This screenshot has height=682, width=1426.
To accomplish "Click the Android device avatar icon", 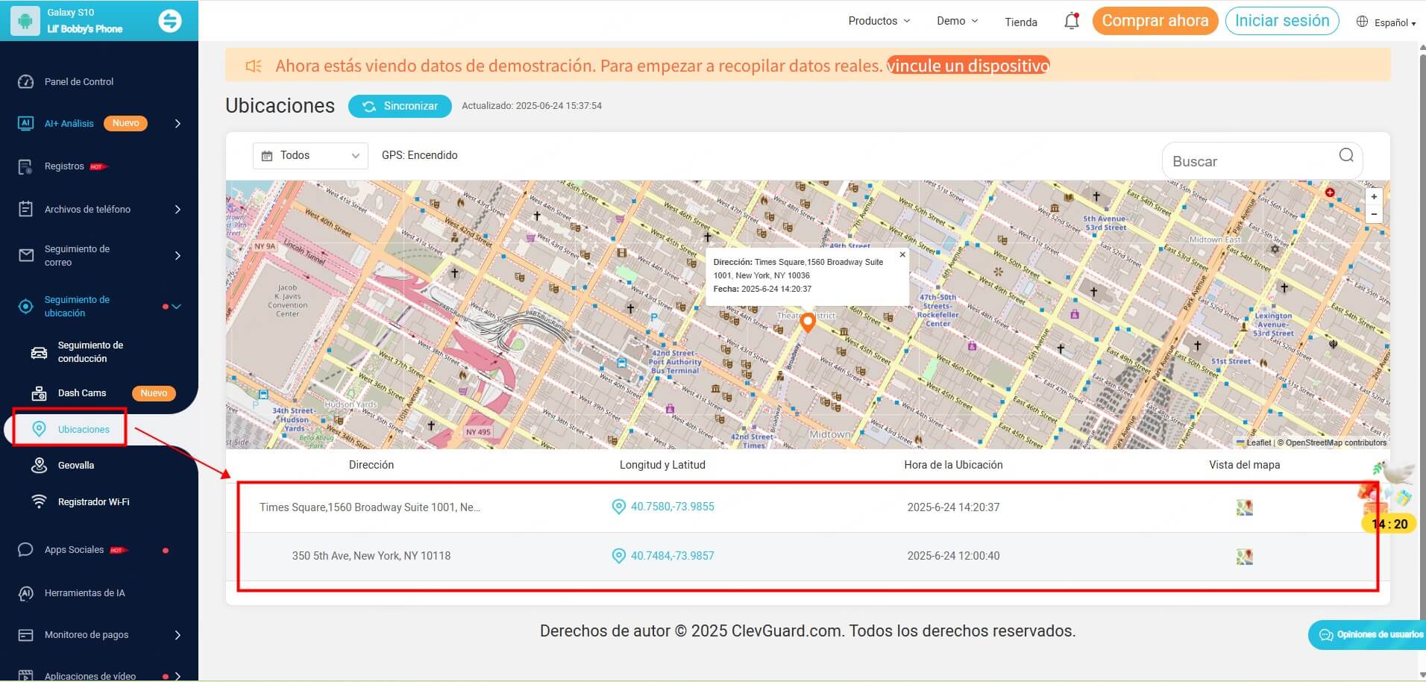I will click(25, 21).
